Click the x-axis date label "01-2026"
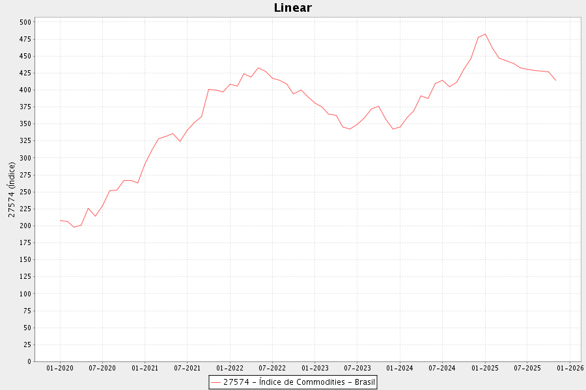 pyautogui.click(x=570, y=369)
